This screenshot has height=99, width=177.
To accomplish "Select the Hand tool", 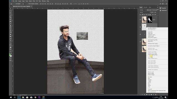I will click(x=11, y=47).
